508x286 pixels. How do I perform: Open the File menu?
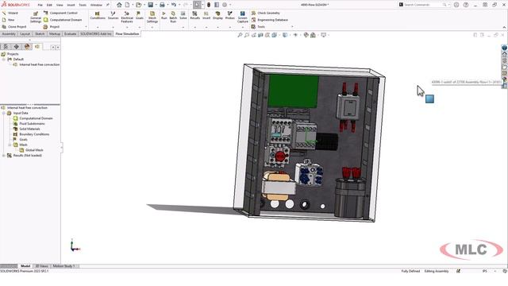coord(40,5)
